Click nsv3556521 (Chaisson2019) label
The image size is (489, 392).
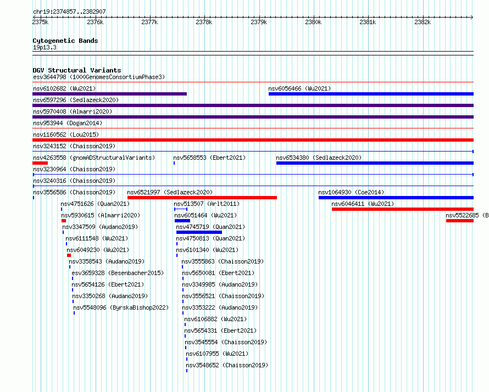click(223, 296)
